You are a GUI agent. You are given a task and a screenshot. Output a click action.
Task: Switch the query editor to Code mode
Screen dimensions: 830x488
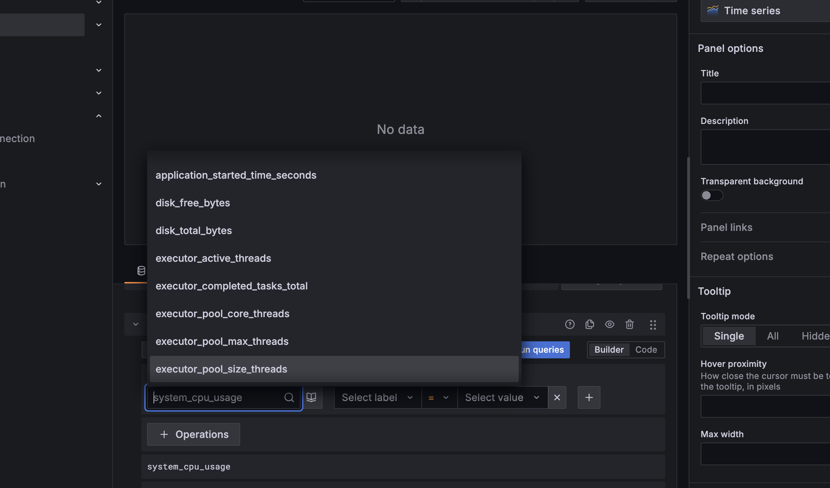click(646, 350)
